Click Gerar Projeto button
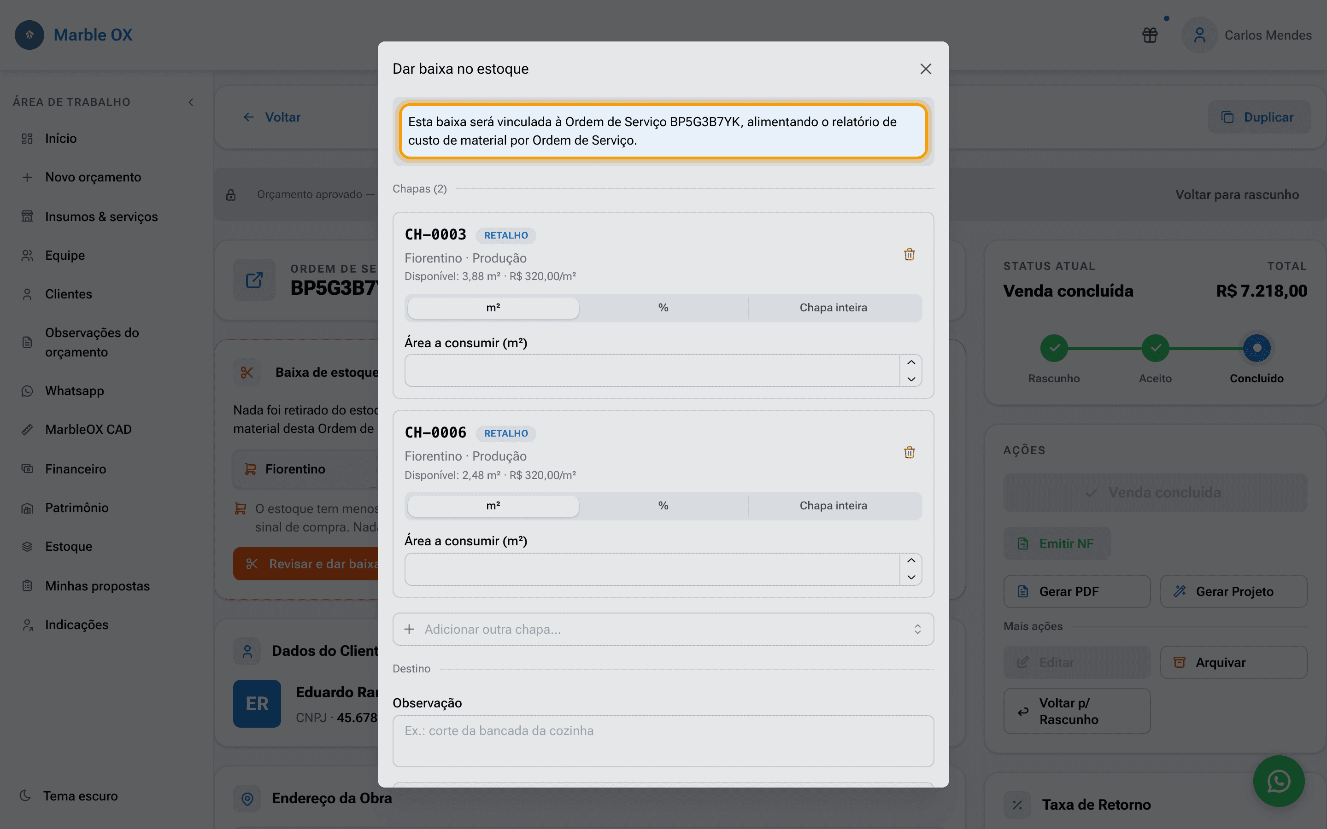This screenshot has width=1327, height=829. (1233, 592)
